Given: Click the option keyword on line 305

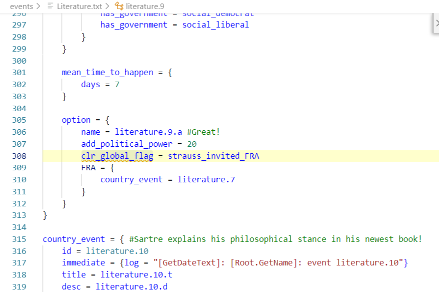Looking at the screenshot, I should pos(76,120).
